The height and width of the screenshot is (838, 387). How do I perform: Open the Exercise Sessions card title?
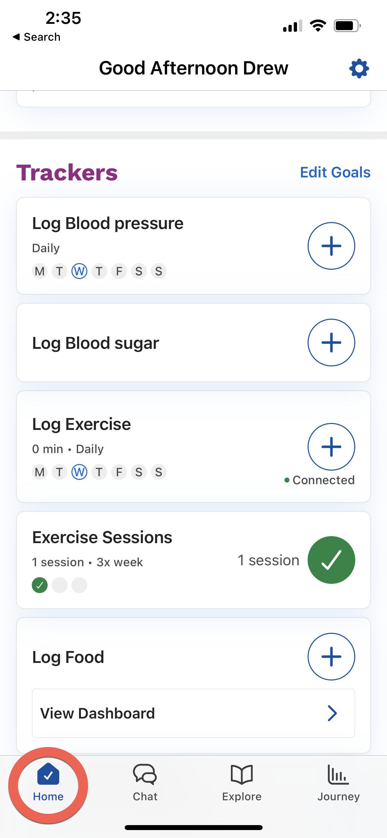pyautogui.click(x=102, y=537)
